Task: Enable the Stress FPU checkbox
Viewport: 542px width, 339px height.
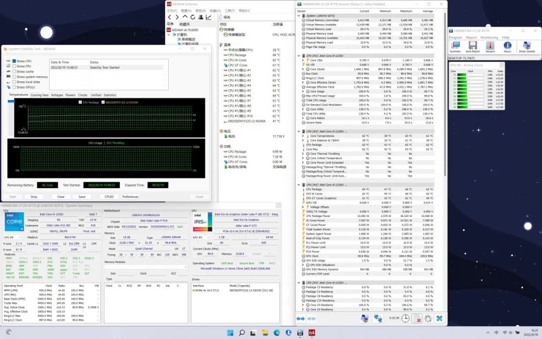Action: pyautogui.click(x=13, y=66)
